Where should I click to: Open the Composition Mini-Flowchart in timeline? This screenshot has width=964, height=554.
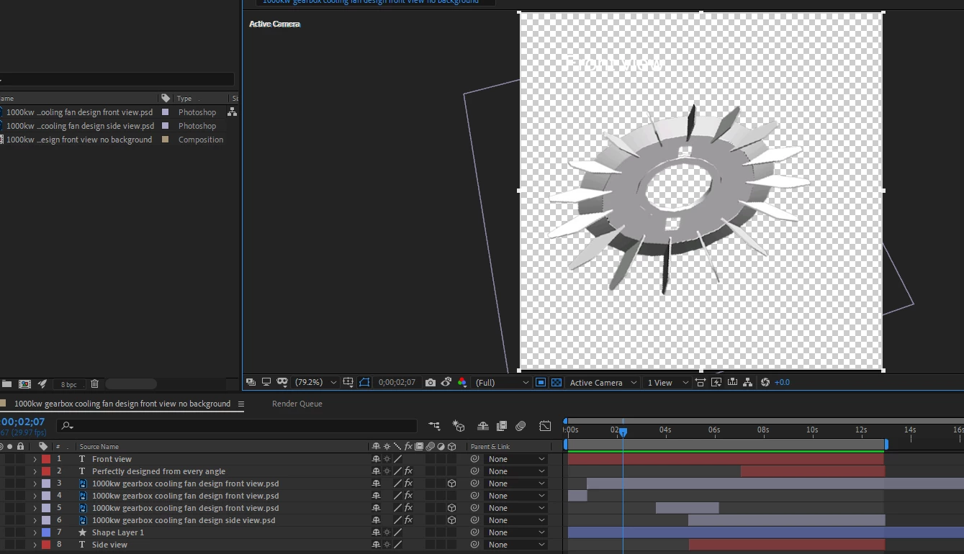point(434,426)
